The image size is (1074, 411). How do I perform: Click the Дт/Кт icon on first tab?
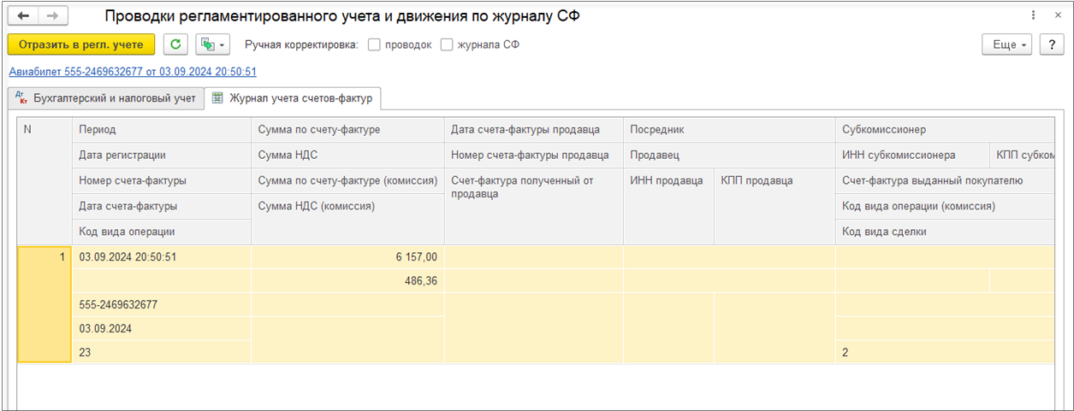tap(22, 98)
